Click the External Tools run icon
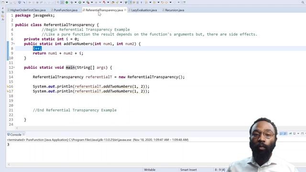 tap(88, 2)
